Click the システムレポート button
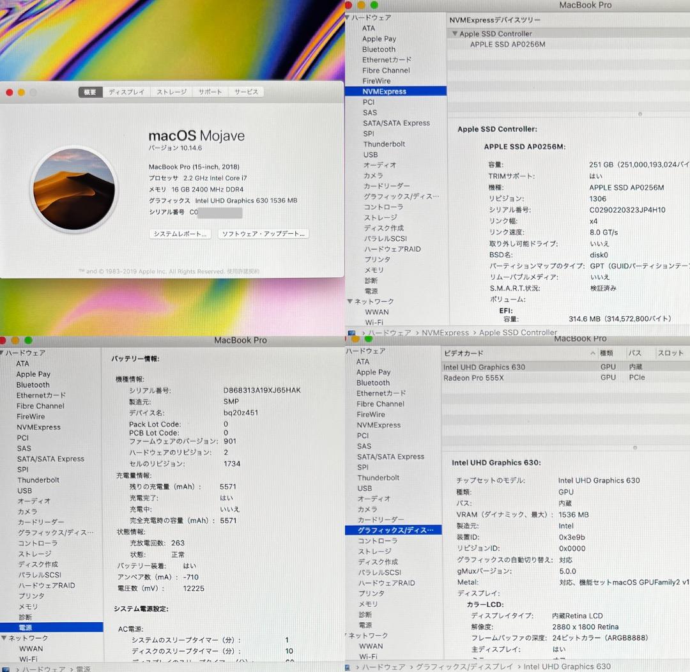 pos(180,234)
